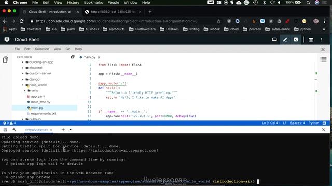Click the Explorer files icon in sidebar
332x186 pixels.
[x=6, y=60]
